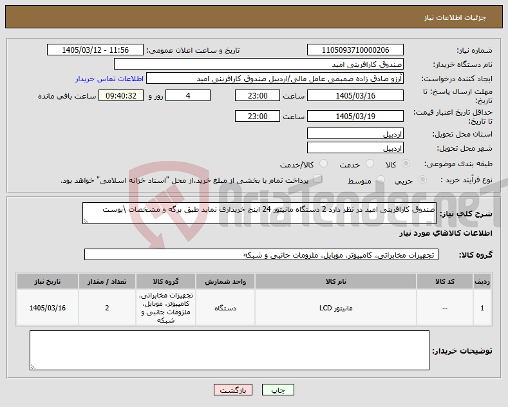The height and width of the screenshot is (407, 508).
Task: Click the گروه کالا column header in table
Action: pyautogui.click(x=165, y=281)
